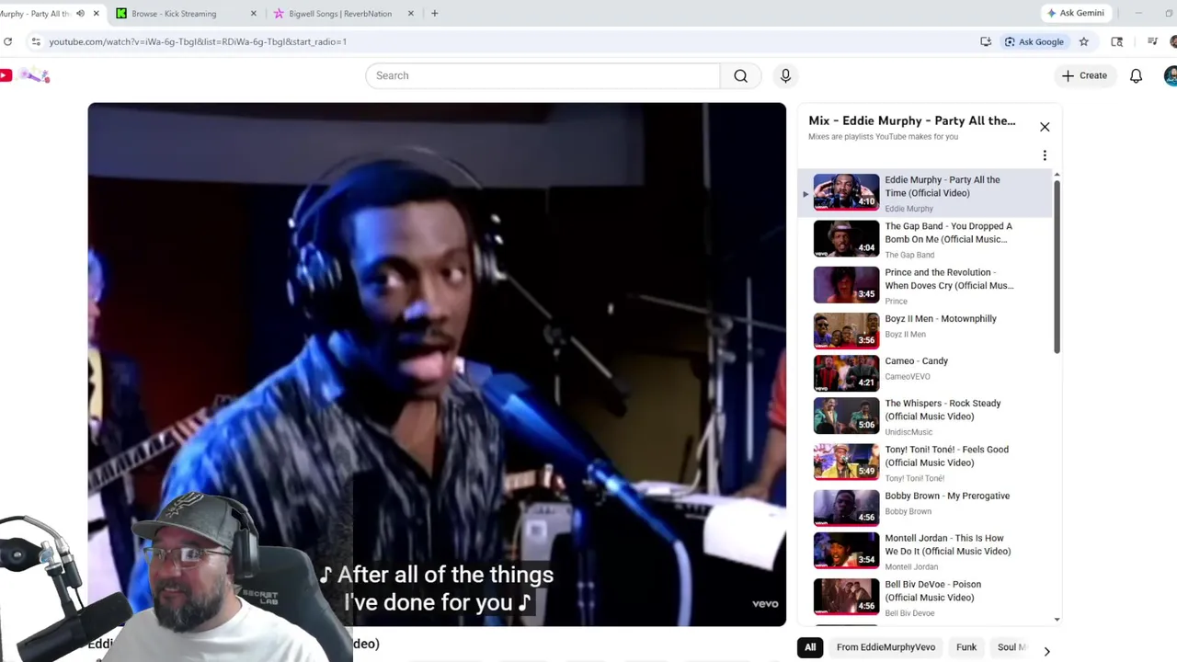Click 'The Gap Band' channel name
Image resolution: width=1177 pixels, height=662 pixels.
coord(909,255)
